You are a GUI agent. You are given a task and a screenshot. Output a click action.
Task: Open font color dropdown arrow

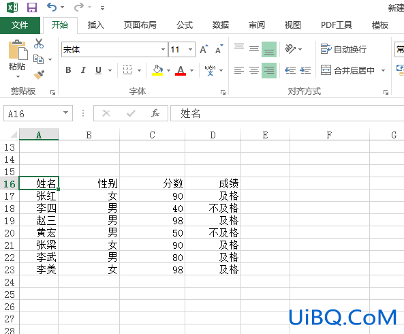(x=191, y=70)
